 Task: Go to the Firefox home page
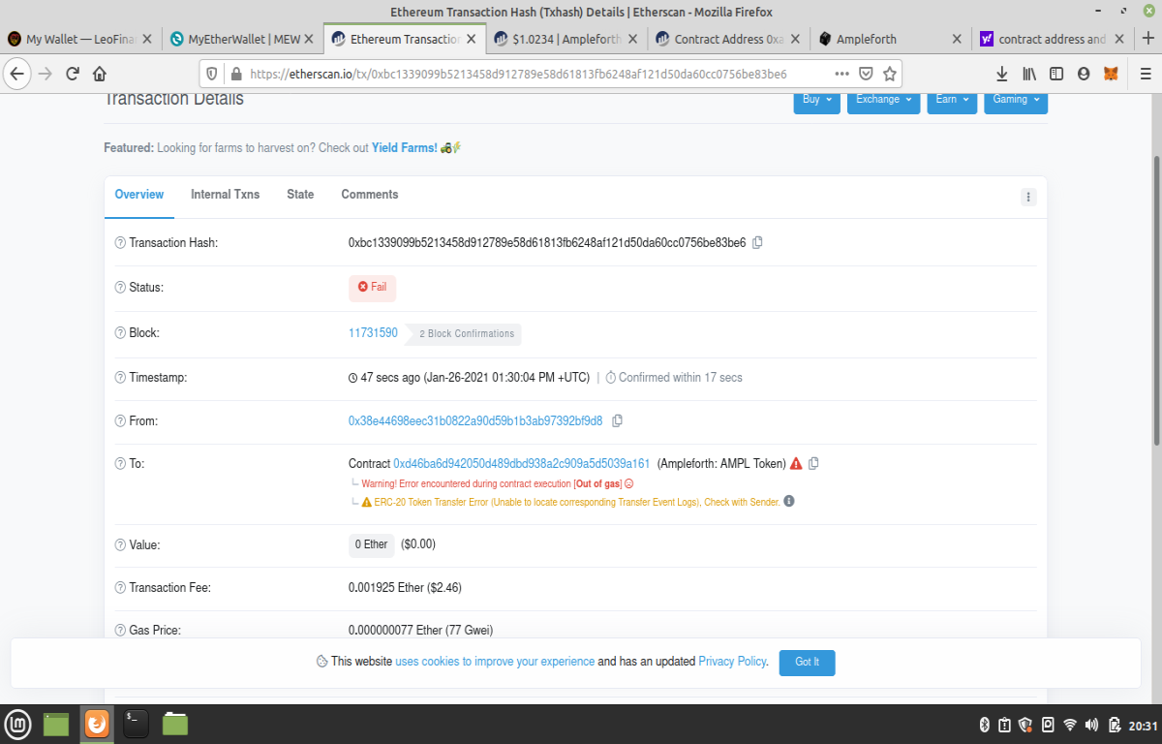pyautogui.click(x=99, y=74)
